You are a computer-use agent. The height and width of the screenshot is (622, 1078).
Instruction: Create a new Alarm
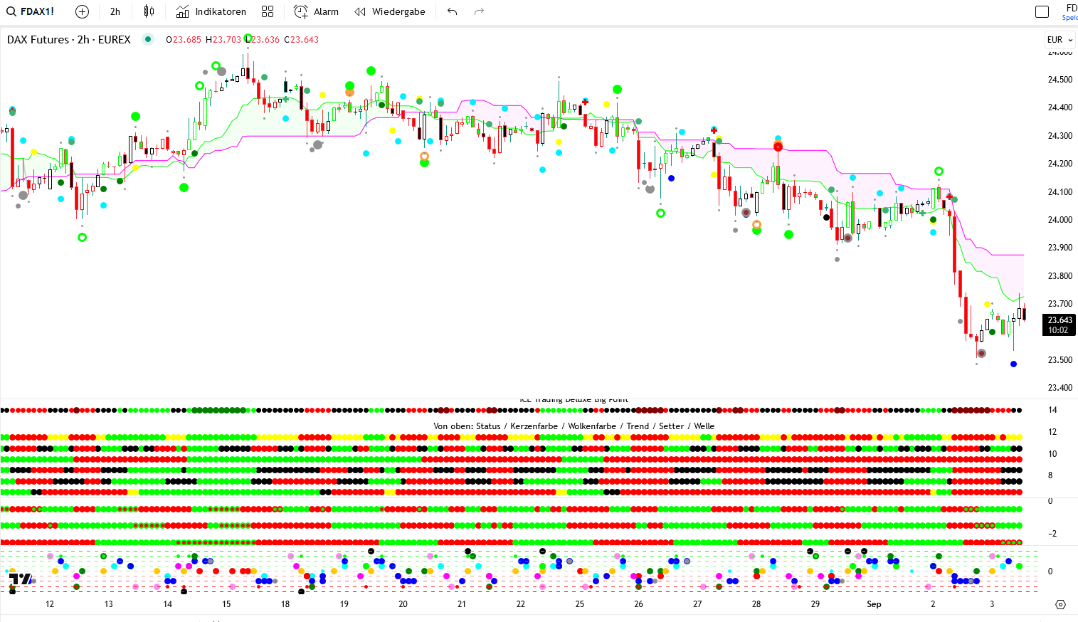point(317,11)
